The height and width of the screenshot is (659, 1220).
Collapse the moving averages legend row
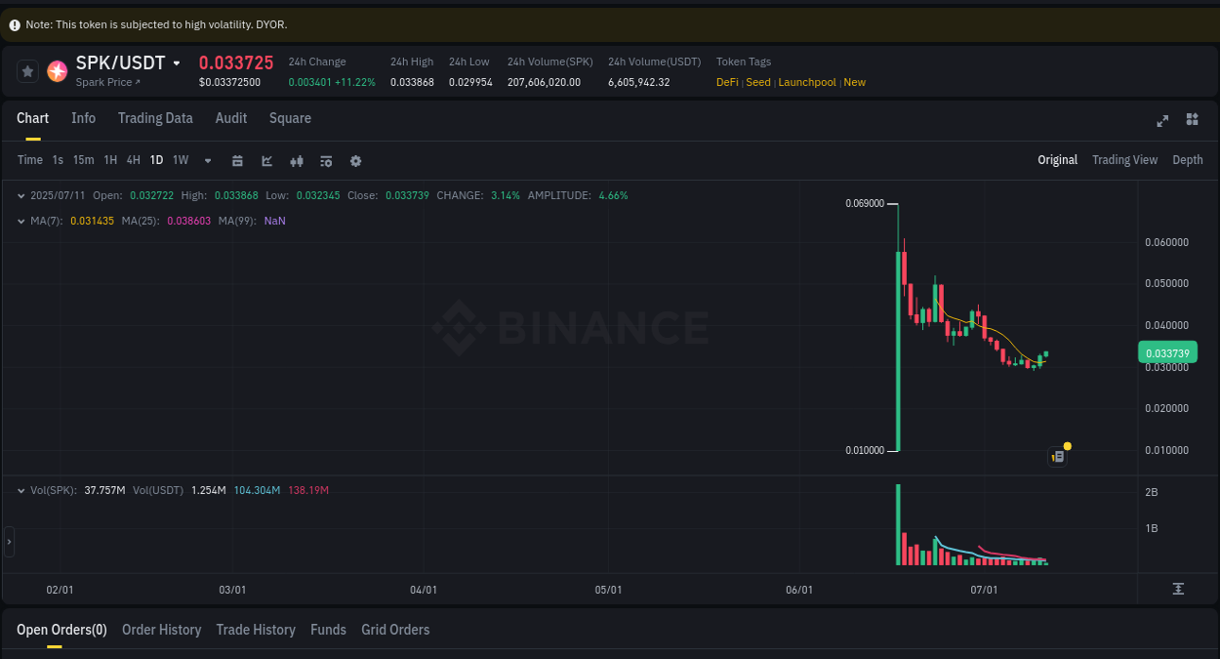tap(21, 221)
